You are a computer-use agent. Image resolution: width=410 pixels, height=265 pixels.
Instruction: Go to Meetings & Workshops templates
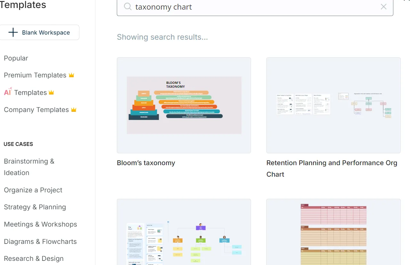[40, 224]
